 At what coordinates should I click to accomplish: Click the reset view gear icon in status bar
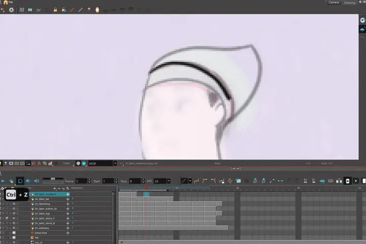coord(78,164)
